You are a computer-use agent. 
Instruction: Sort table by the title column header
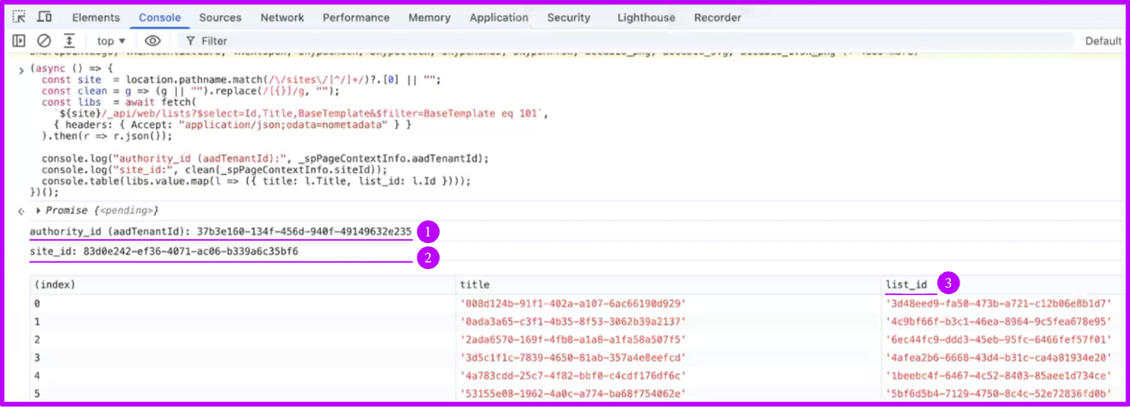tap(669, 284)
